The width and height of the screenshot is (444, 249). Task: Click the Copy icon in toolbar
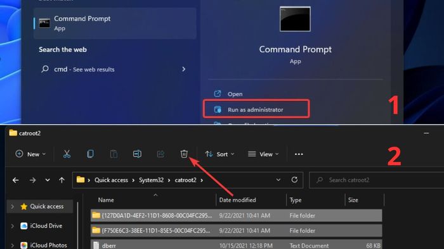[90, 154]
